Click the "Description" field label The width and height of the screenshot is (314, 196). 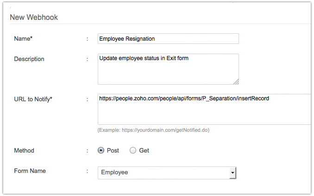29,59
